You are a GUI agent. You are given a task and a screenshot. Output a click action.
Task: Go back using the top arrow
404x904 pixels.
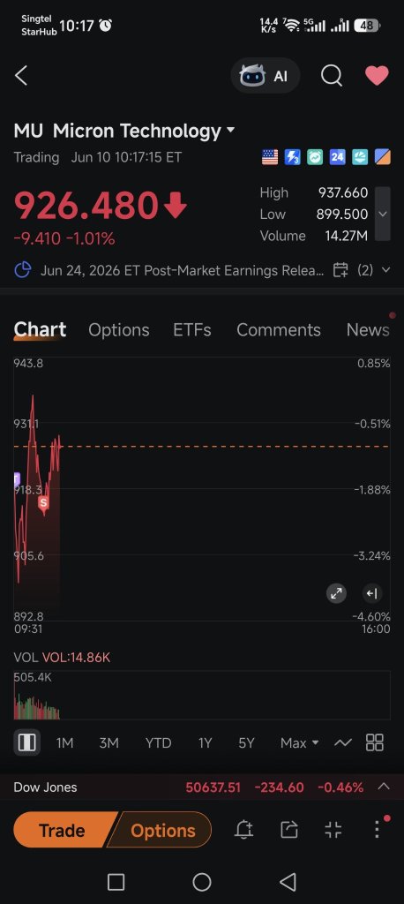21,76
